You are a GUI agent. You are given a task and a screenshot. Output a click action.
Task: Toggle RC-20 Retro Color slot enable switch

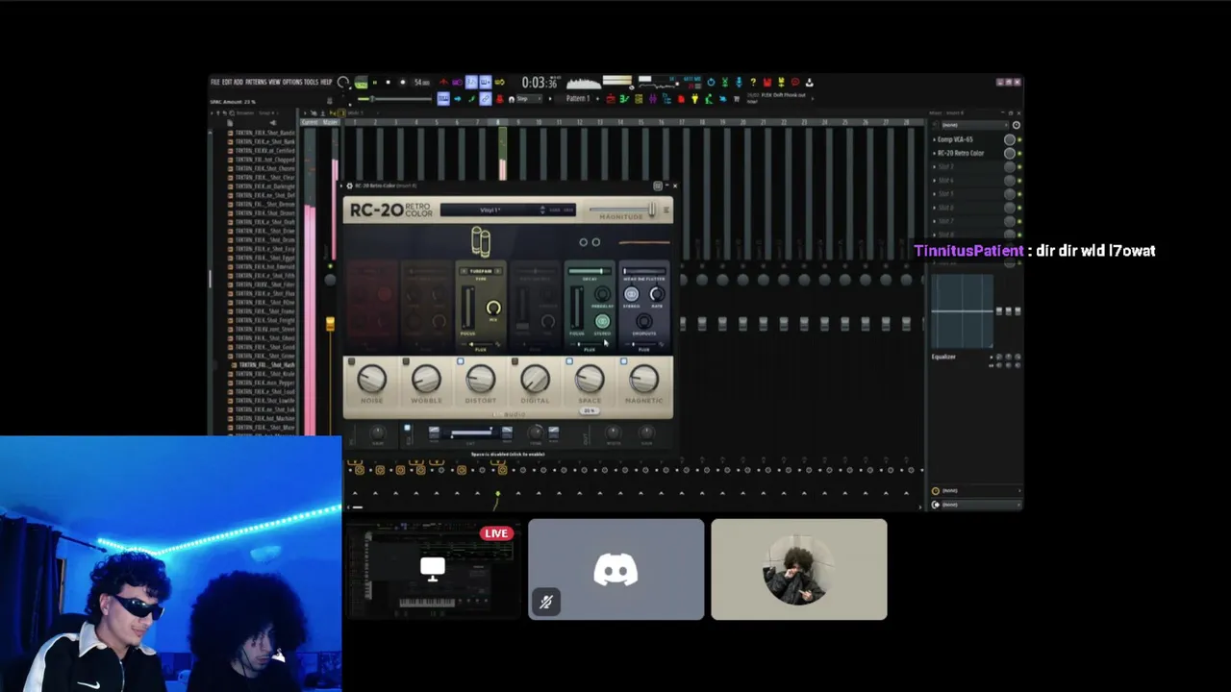point(1019,153)
